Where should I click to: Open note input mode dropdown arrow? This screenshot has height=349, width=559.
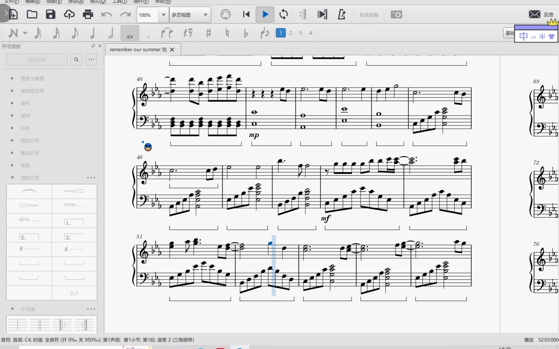tap(25, 33)
